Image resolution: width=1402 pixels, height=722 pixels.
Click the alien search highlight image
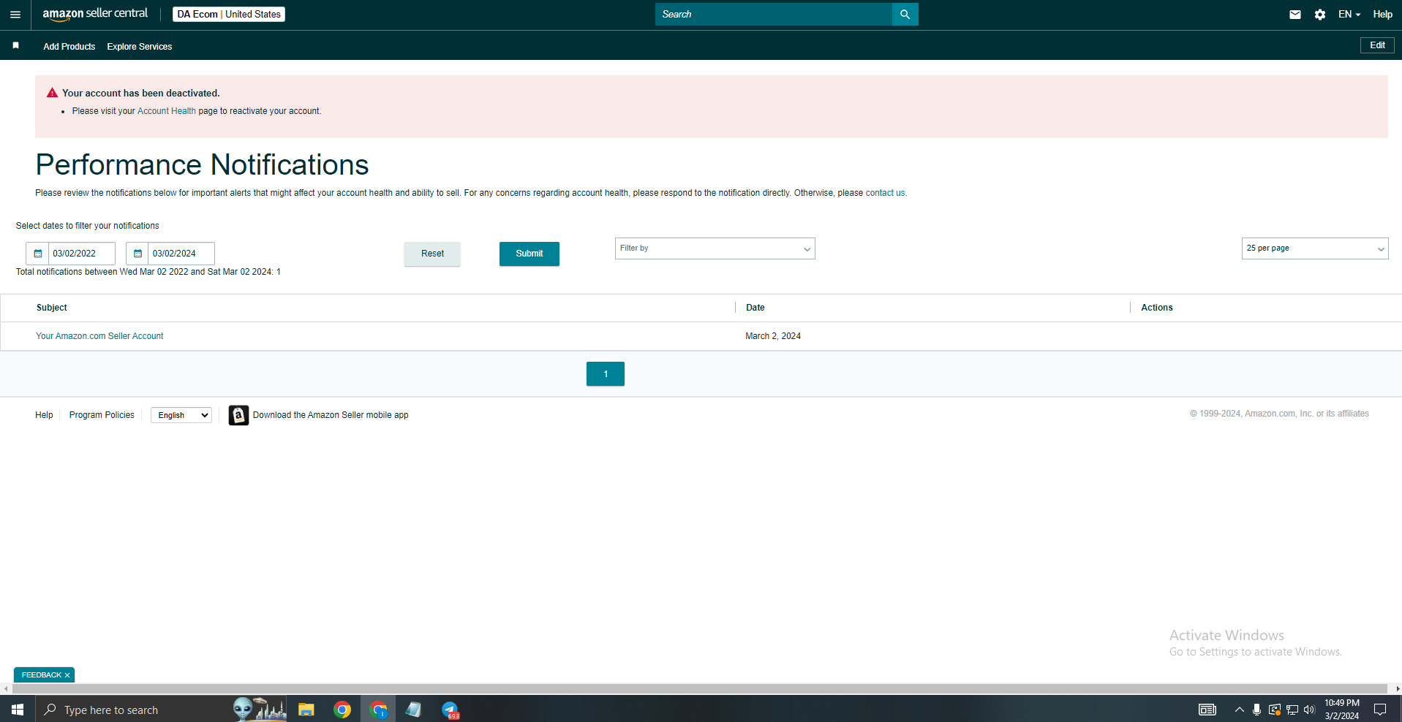(260, 709)
